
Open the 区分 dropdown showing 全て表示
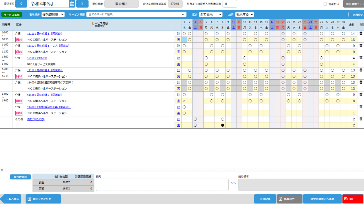click(211, 14)
